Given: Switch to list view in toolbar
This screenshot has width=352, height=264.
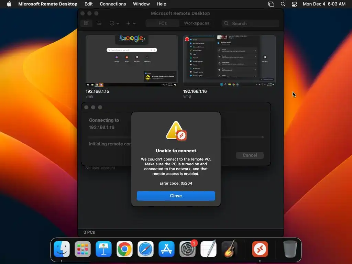Looking at the screenshot, I should coord(99,23).
